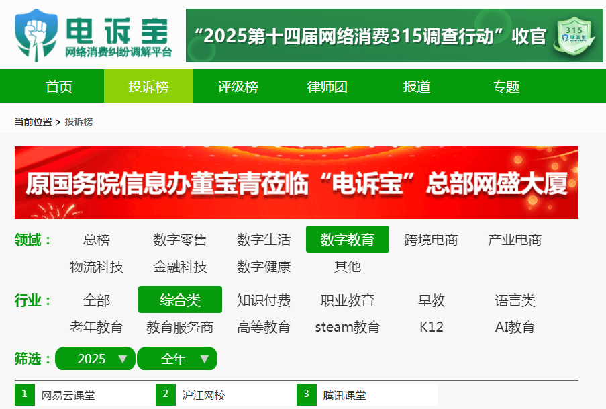Click the 315 badge icon in banner
The height and width of the screenshot is (409, 606).
(x=573, y=36)
